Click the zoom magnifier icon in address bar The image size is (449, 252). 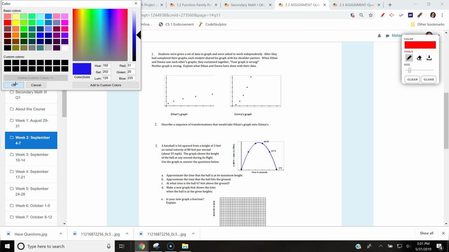361,15
